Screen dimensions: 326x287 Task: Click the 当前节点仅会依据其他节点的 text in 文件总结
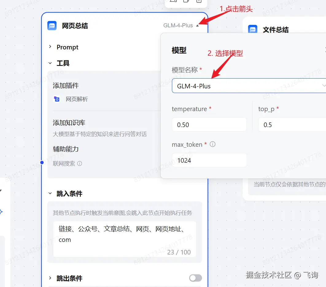tap(289, 184)
